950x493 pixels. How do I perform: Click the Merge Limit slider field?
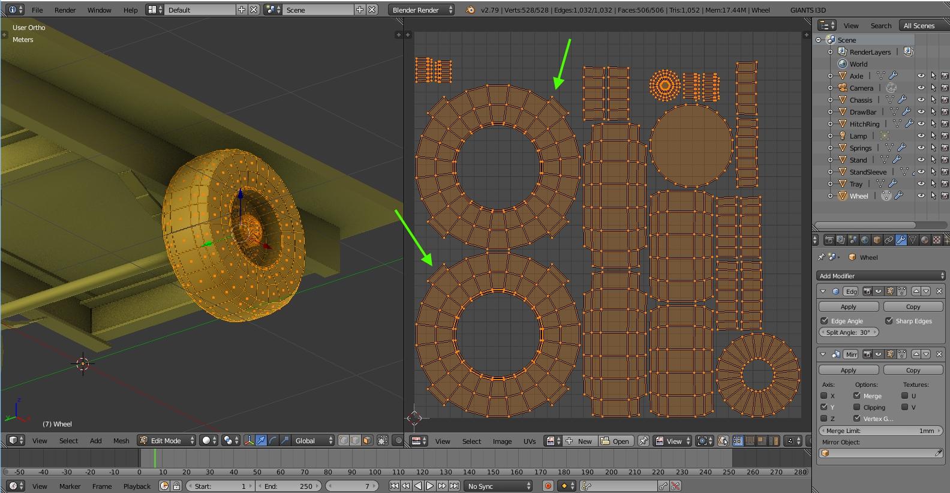881,431
